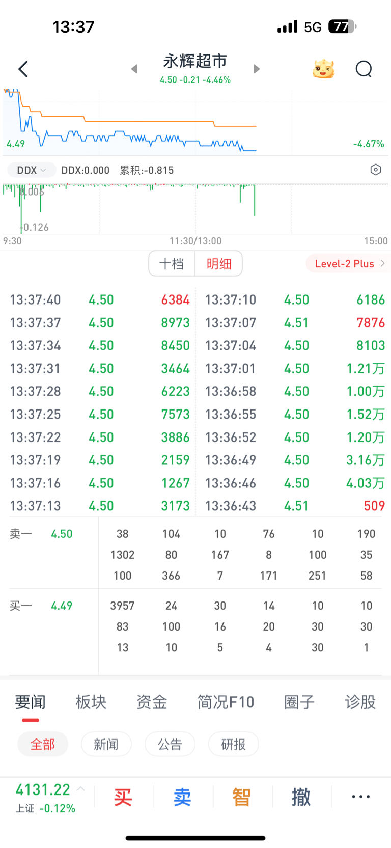Open DDX indicator settings hexagon icon
This screenshot has width=391, height=848.
[x=376, y=170]
